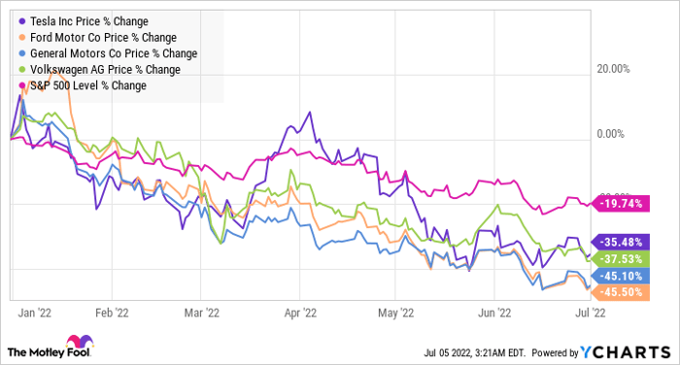The image size is (680, 365).
Task: Click the -37.53% Volkswagen value tag
Action: [621, 259]
